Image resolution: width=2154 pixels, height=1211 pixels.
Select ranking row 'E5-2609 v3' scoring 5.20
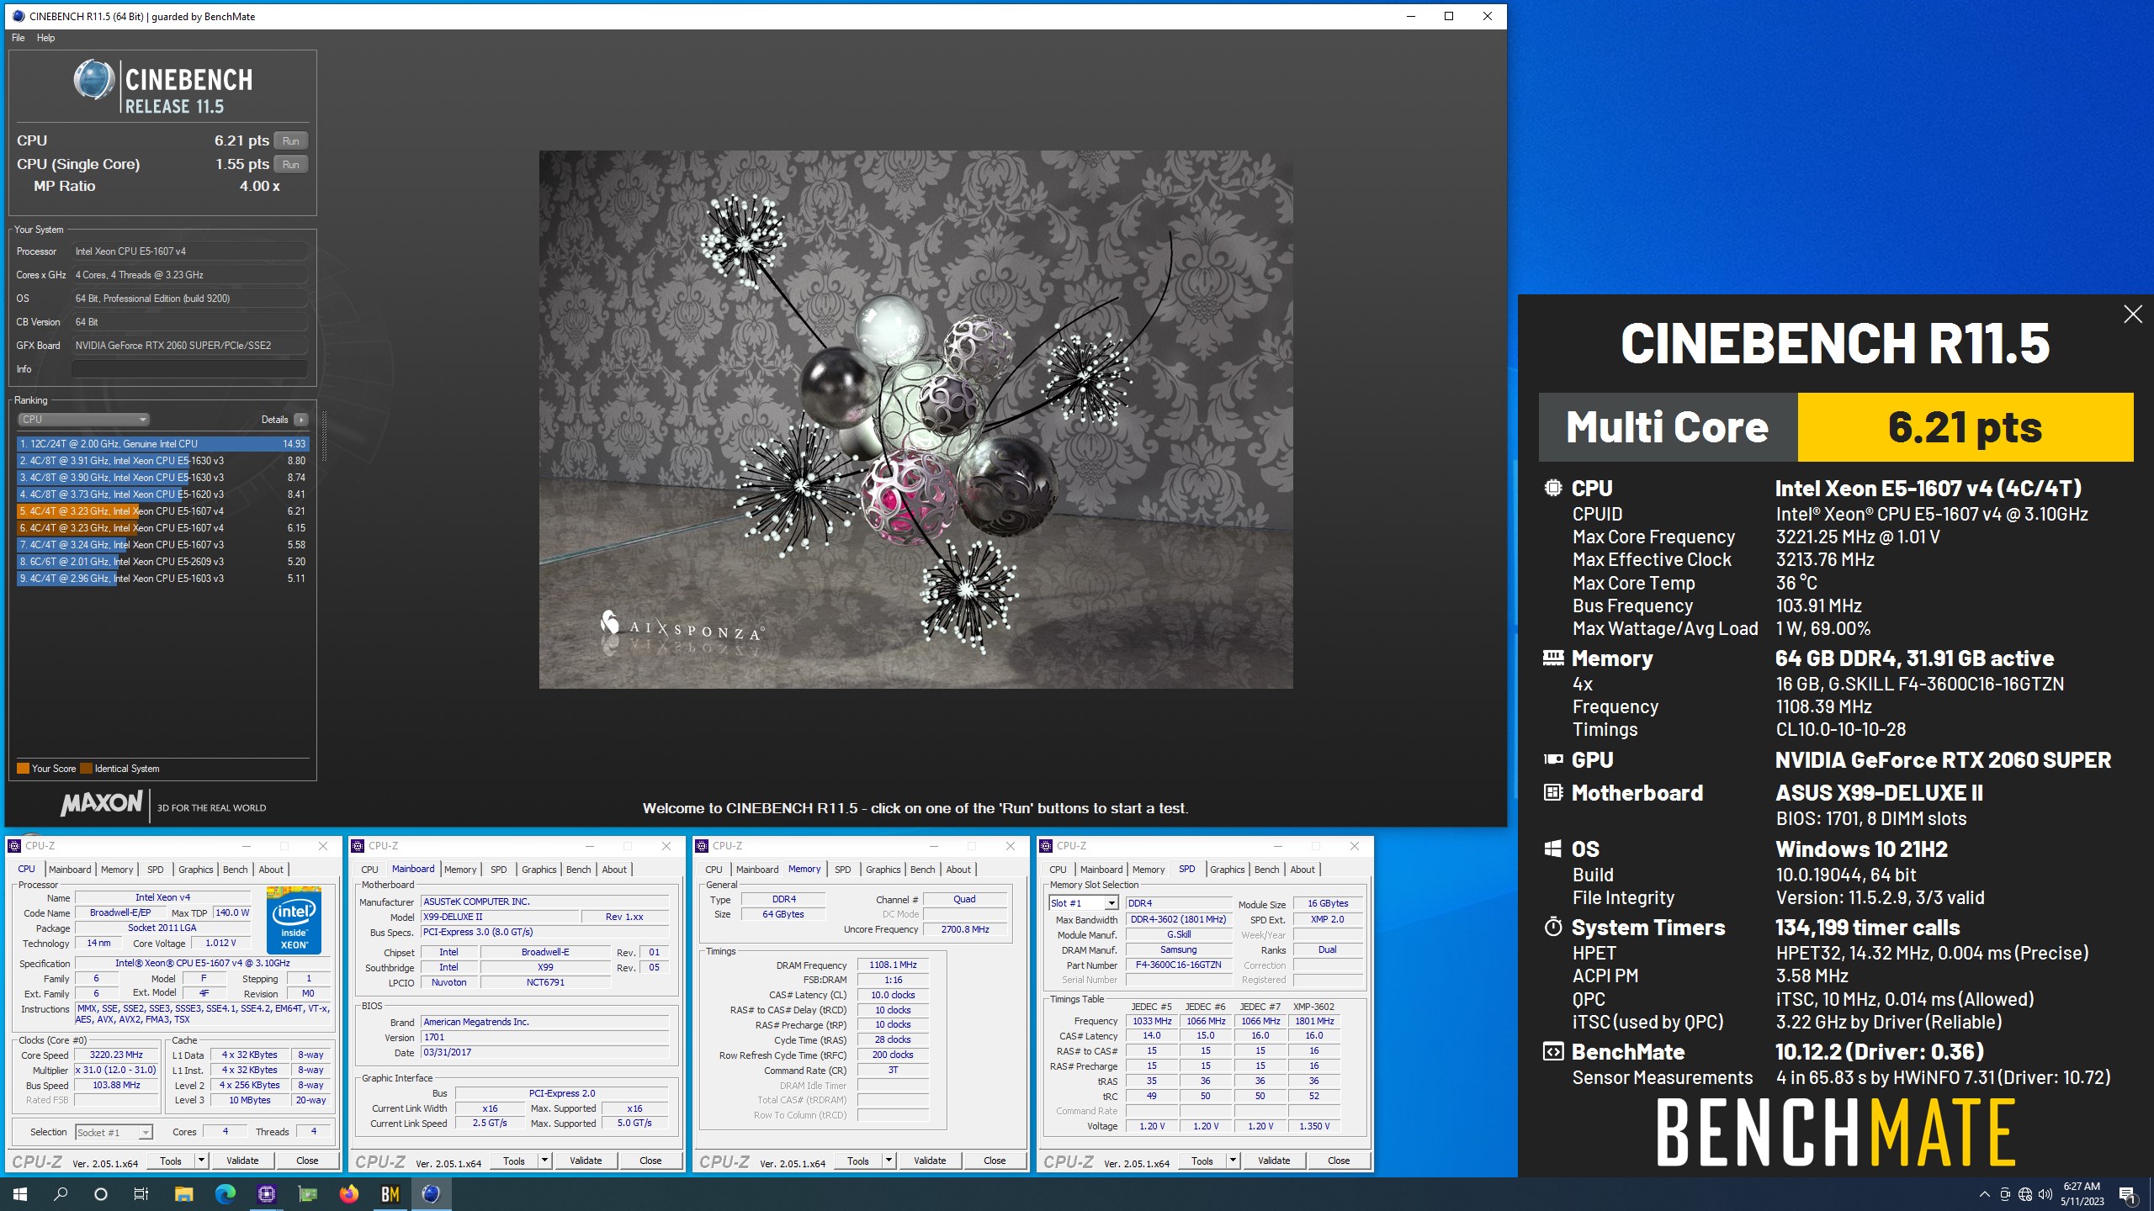tap(163, 562)
